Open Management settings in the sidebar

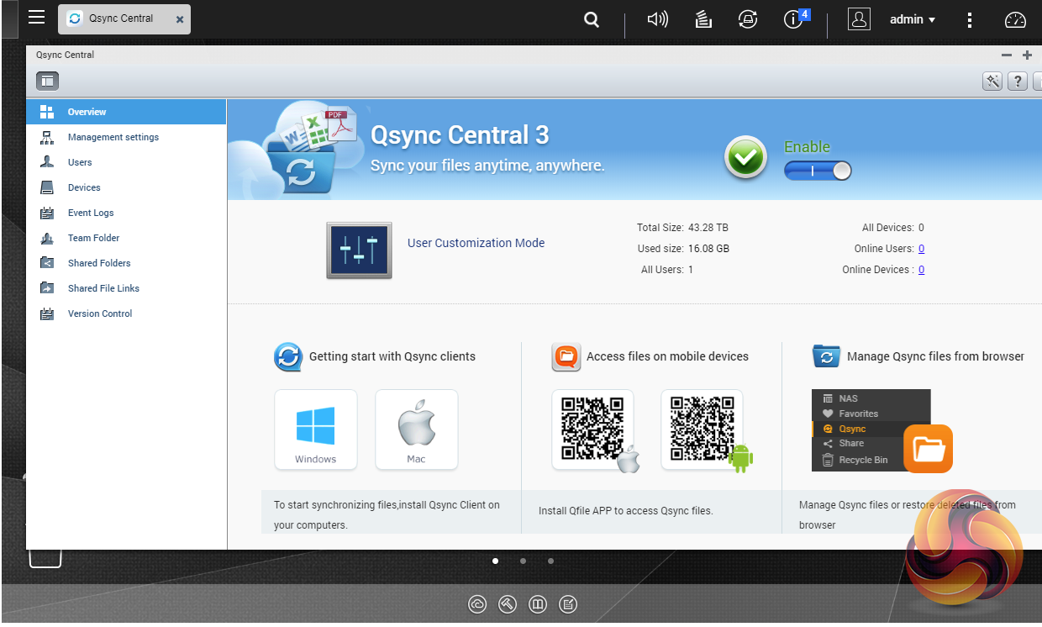pos(126,137)
